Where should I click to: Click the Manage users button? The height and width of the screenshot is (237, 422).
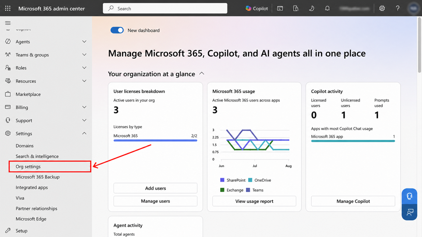point(155,201)
